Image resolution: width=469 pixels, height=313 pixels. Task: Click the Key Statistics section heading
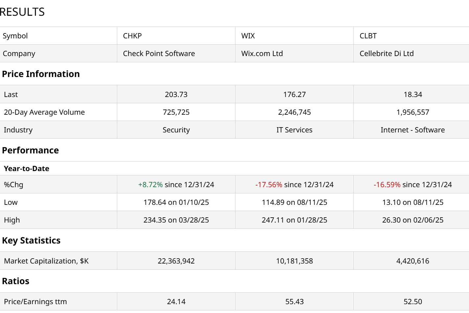(x=31, y=240)
